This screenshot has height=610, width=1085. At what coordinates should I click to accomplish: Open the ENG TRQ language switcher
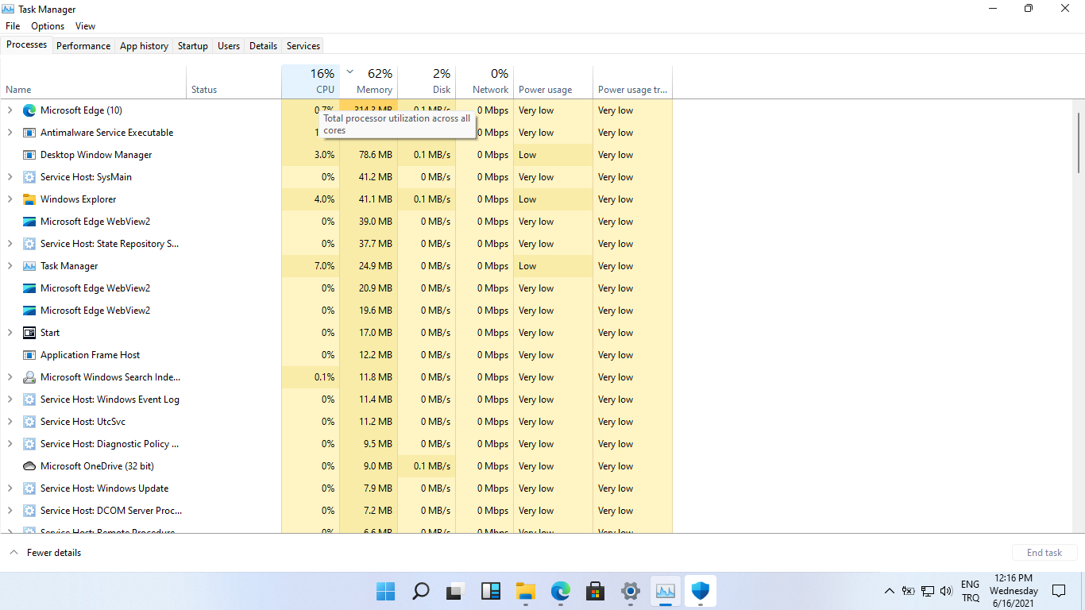tap(970, 591)
